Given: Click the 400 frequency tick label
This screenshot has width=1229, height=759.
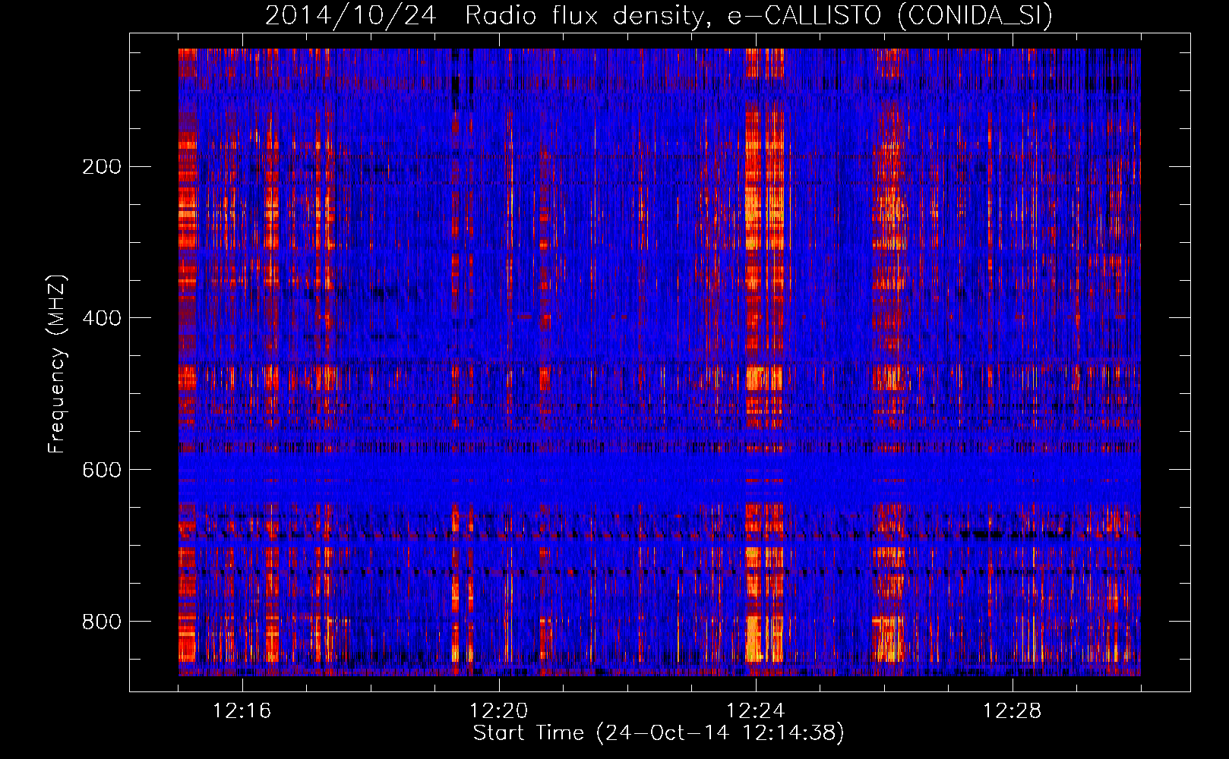Looking at the screenshot, I should [x=102, y=318].
